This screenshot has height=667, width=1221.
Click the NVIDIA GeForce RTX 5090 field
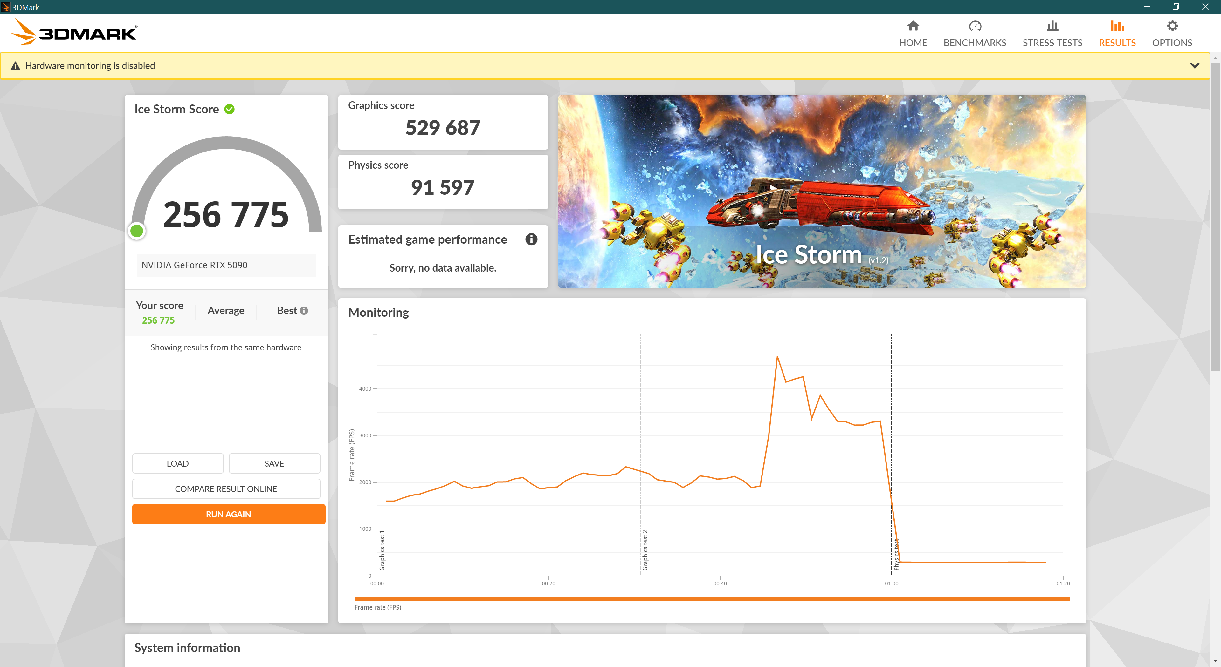coord(226,265)
